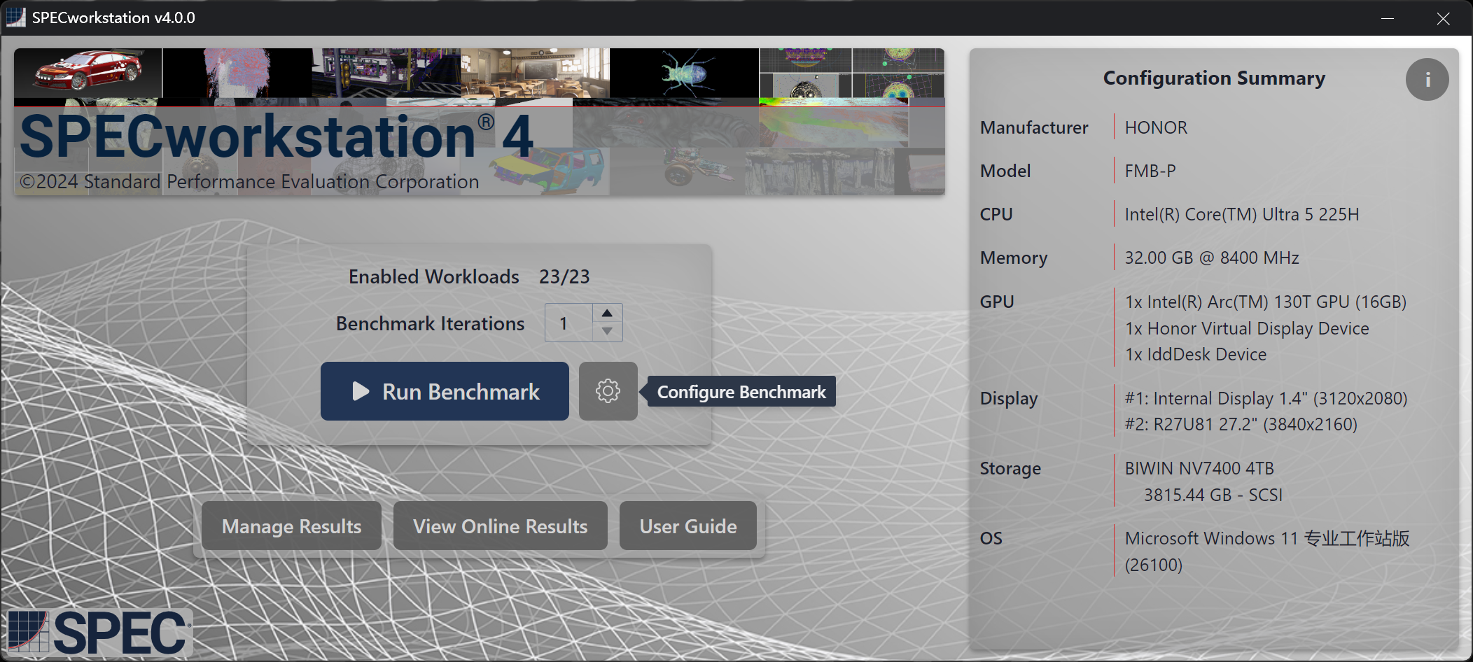Viewport: 1473px width, 662px height.
Task: Click the Benchmark Iterations number field
Action: pos(568,323)
